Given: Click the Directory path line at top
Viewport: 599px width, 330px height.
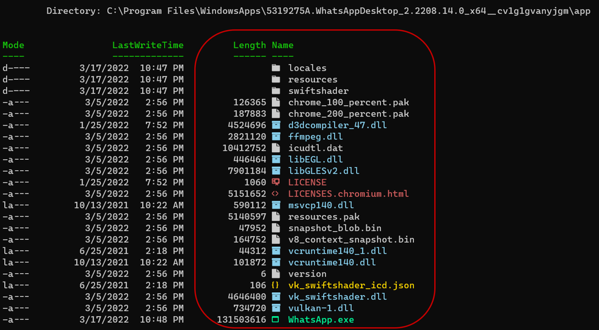Looking at the screenshot, I should 318,11.
